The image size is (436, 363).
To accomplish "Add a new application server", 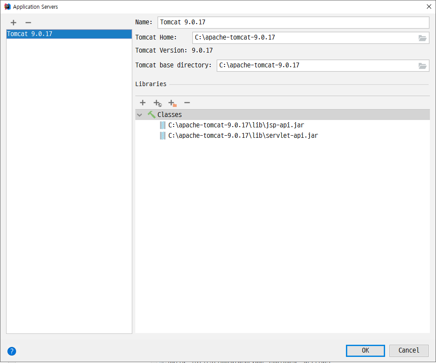I will 13,23.
